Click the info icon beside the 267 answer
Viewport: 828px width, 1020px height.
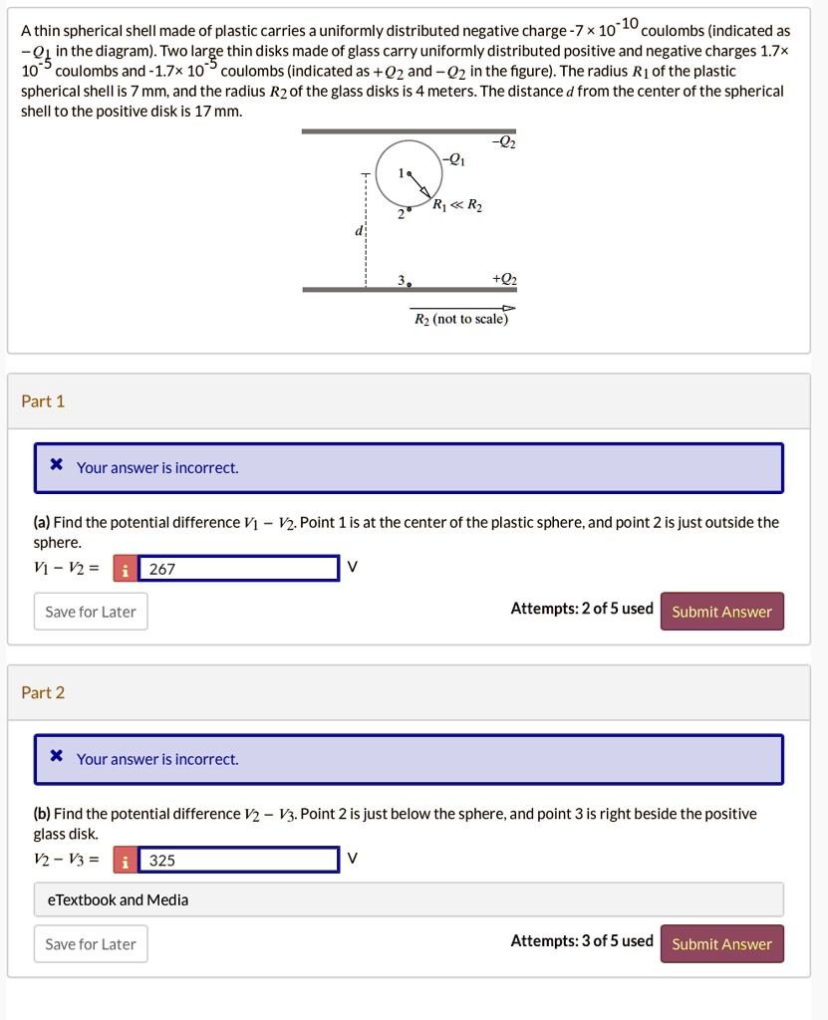tap(125, 569)
